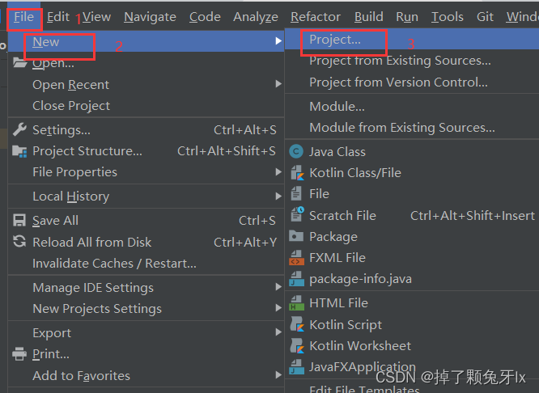Click the floppy disk Save All icon
The image size is (539, 393).
tap(19, 220)
